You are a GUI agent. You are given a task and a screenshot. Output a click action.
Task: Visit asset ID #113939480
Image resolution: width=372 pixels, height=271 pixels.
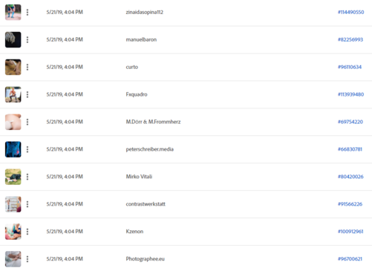pos(350,94)
